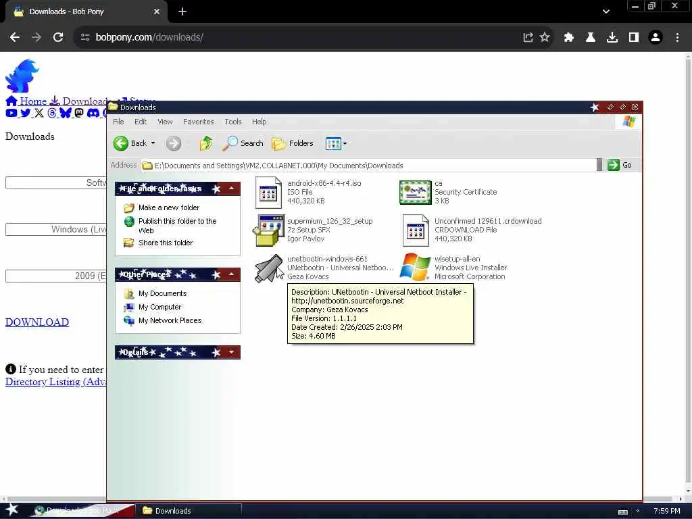Click the browser back arrow

click(15, 37)
